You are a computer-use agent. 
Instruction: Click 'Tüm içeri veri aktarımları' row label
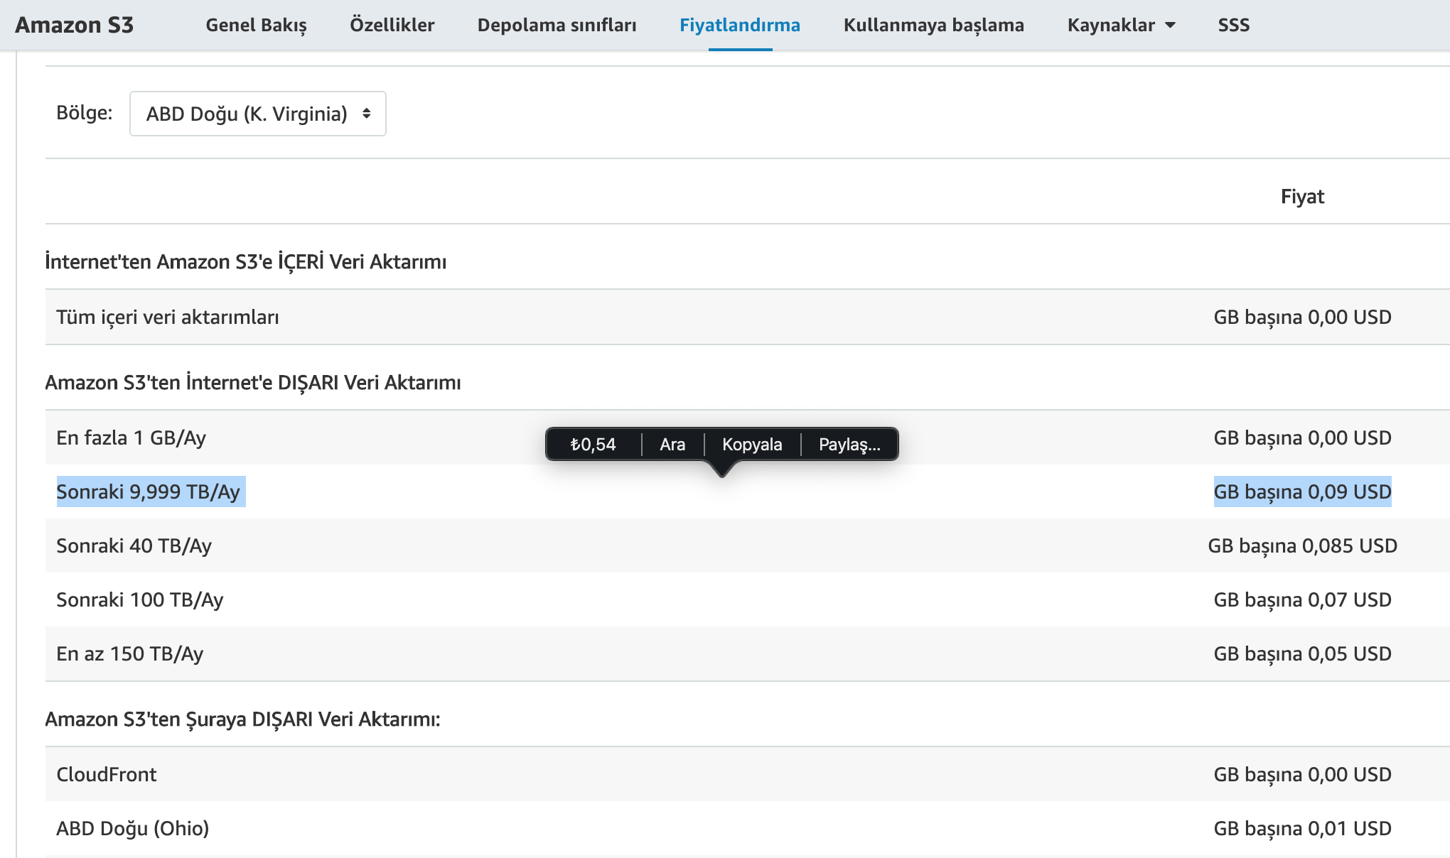point(168,317)
